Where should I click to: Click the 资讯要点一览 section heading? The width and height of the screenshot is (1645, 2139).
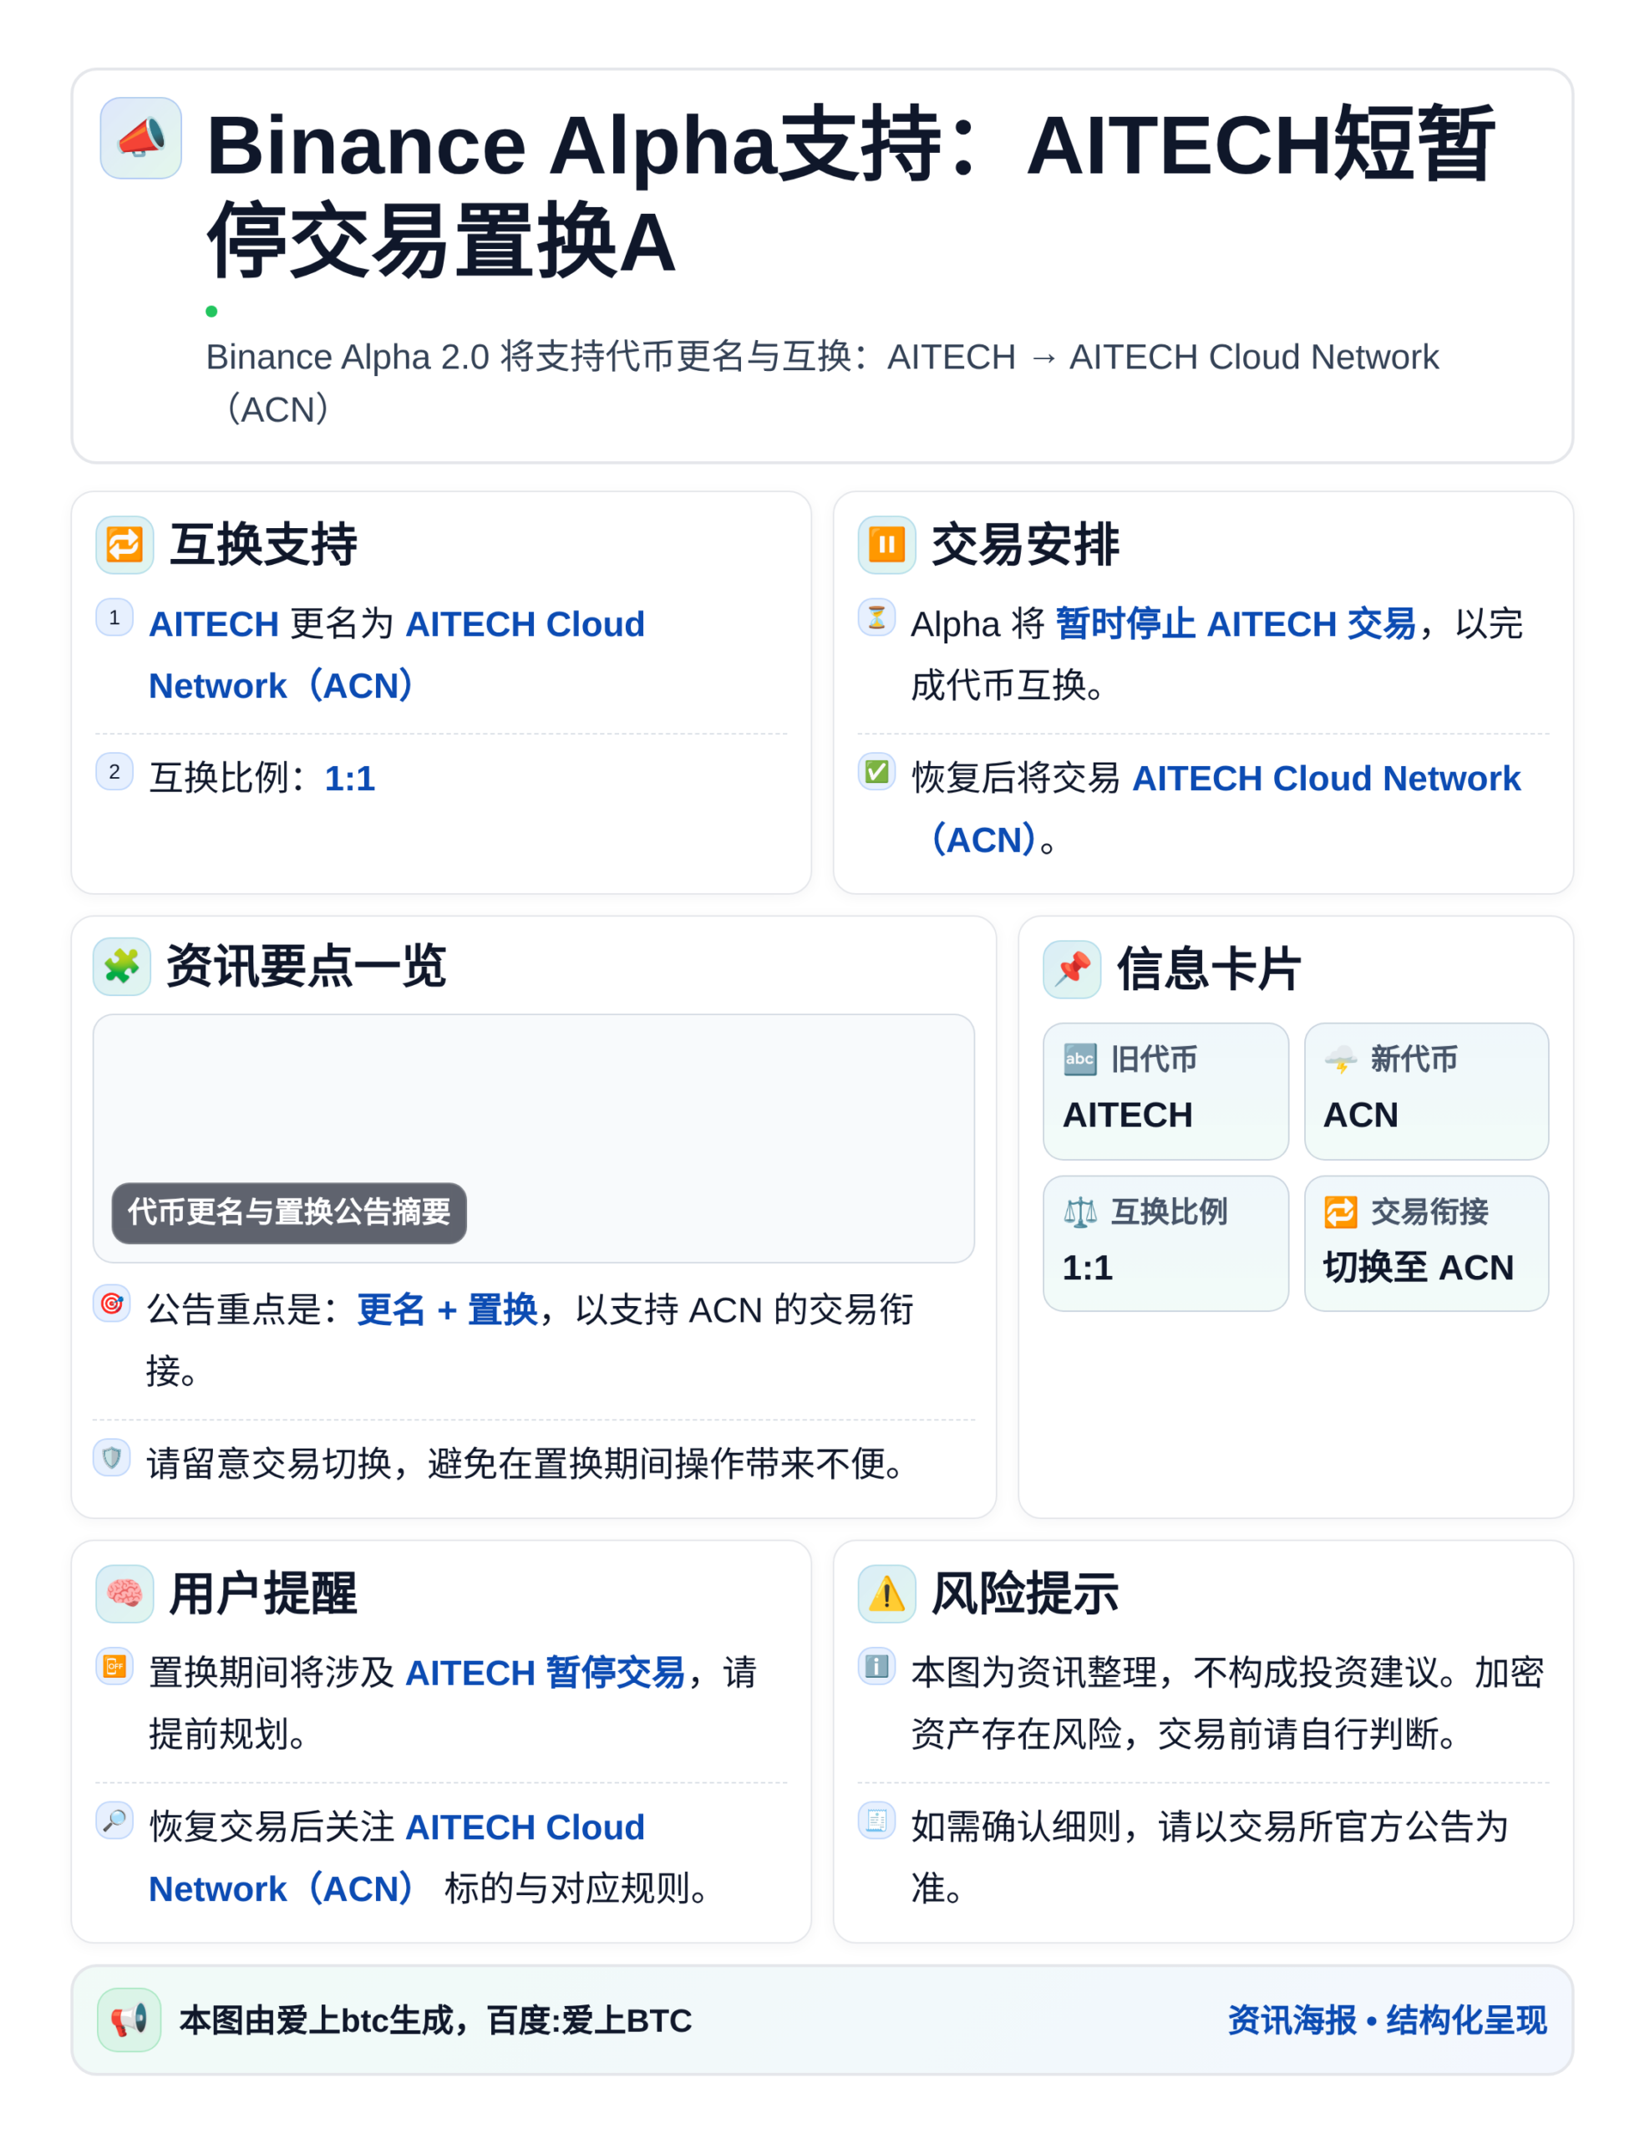click(x=307, y=967)
